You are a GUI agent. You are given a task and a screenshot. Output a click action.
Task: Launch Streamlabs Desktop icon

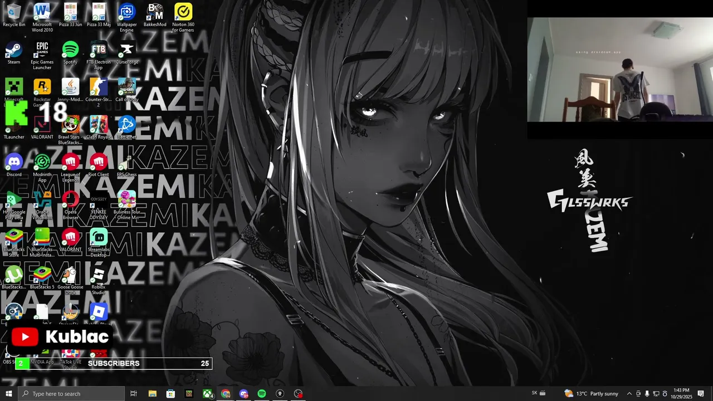(x=99, y=242)
